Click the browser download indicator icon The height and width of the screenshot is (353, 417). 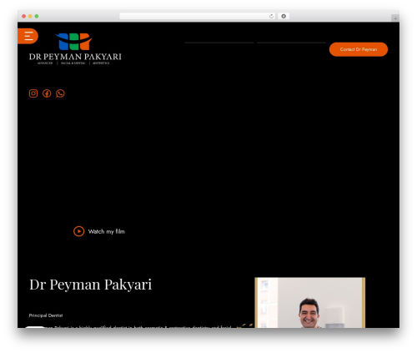(x=284, y=16)
